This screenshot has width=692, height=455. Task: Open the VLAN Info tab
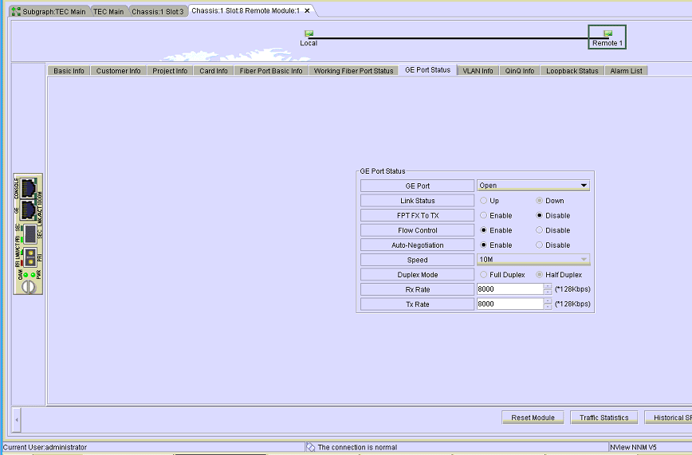(x=478, y=71)
